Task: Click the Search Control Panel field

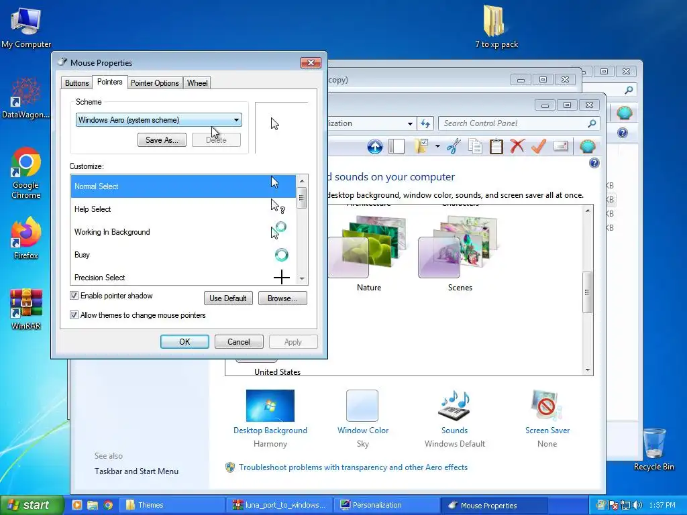Action: click(x=519, y=123)
